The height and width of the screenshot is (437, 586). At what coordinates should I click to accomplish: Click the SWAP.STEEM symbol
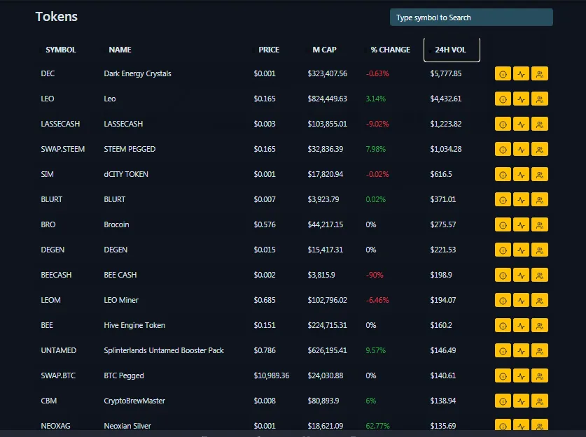pos(63,149)
